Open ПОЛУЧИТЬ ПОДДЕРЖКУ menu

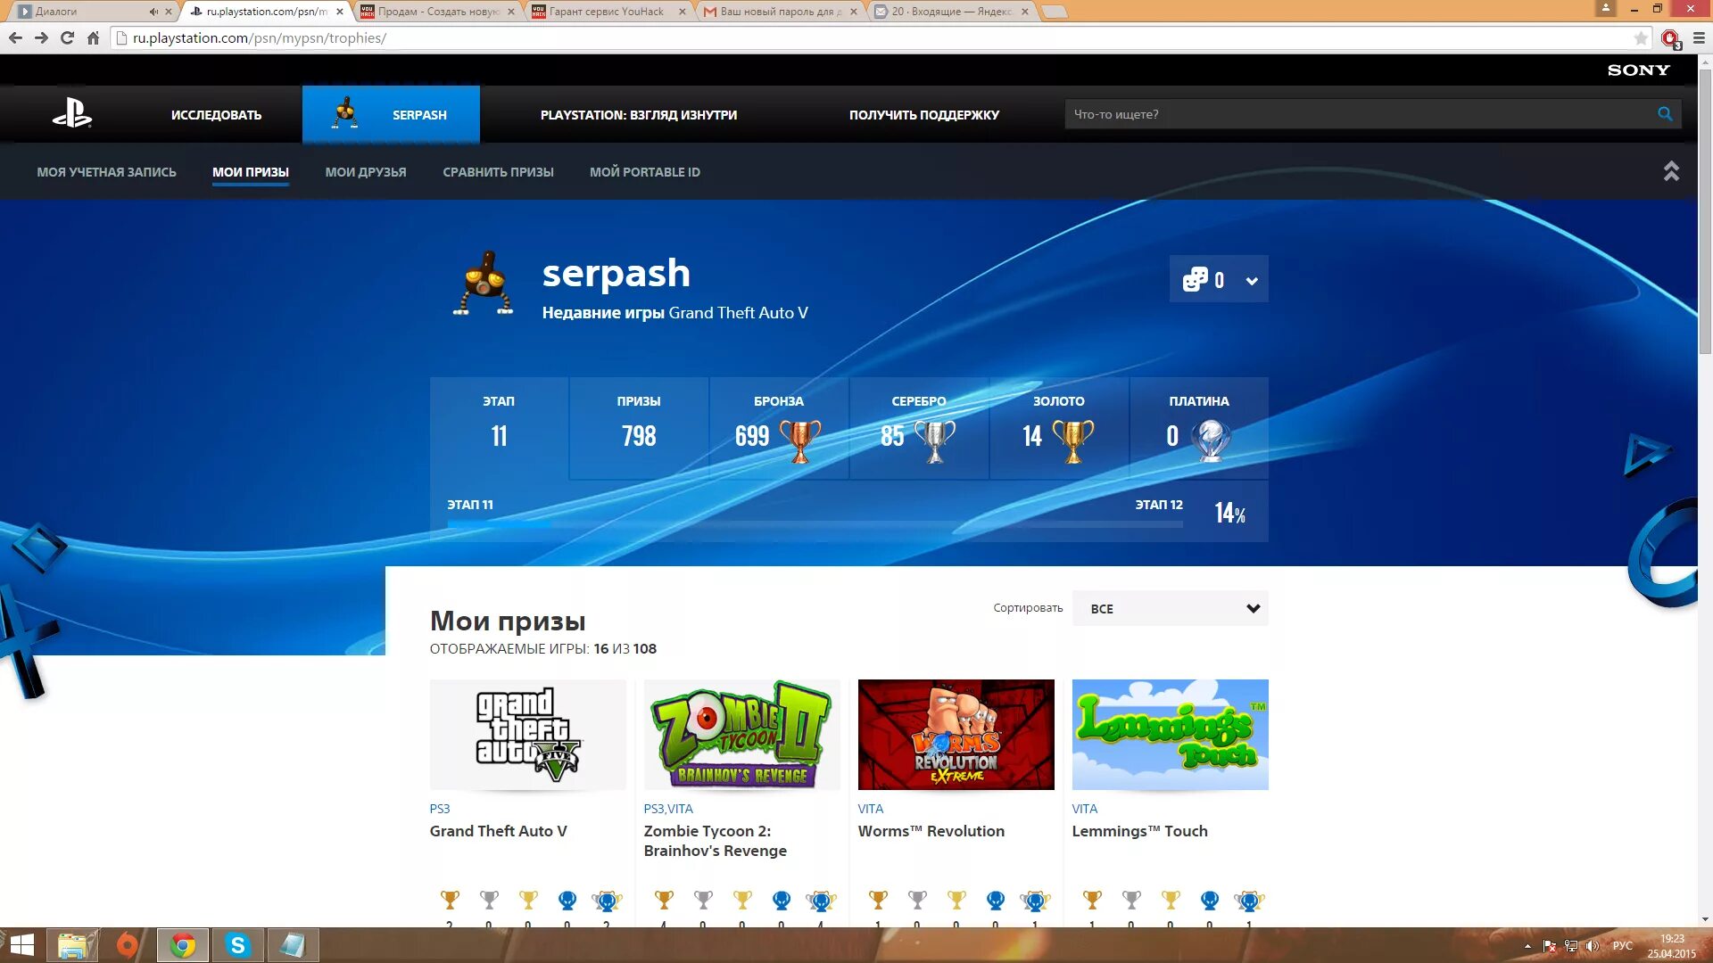(x=924, y=114)
